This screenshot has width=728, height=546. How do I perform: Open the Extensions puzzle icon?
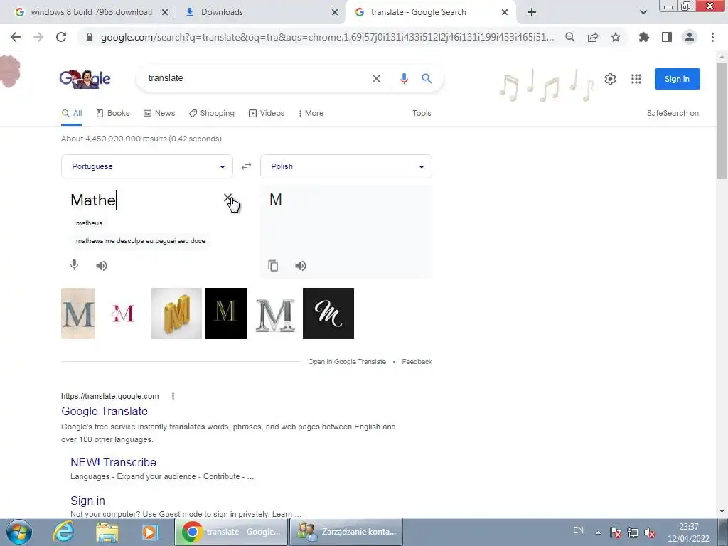point(644,37)
